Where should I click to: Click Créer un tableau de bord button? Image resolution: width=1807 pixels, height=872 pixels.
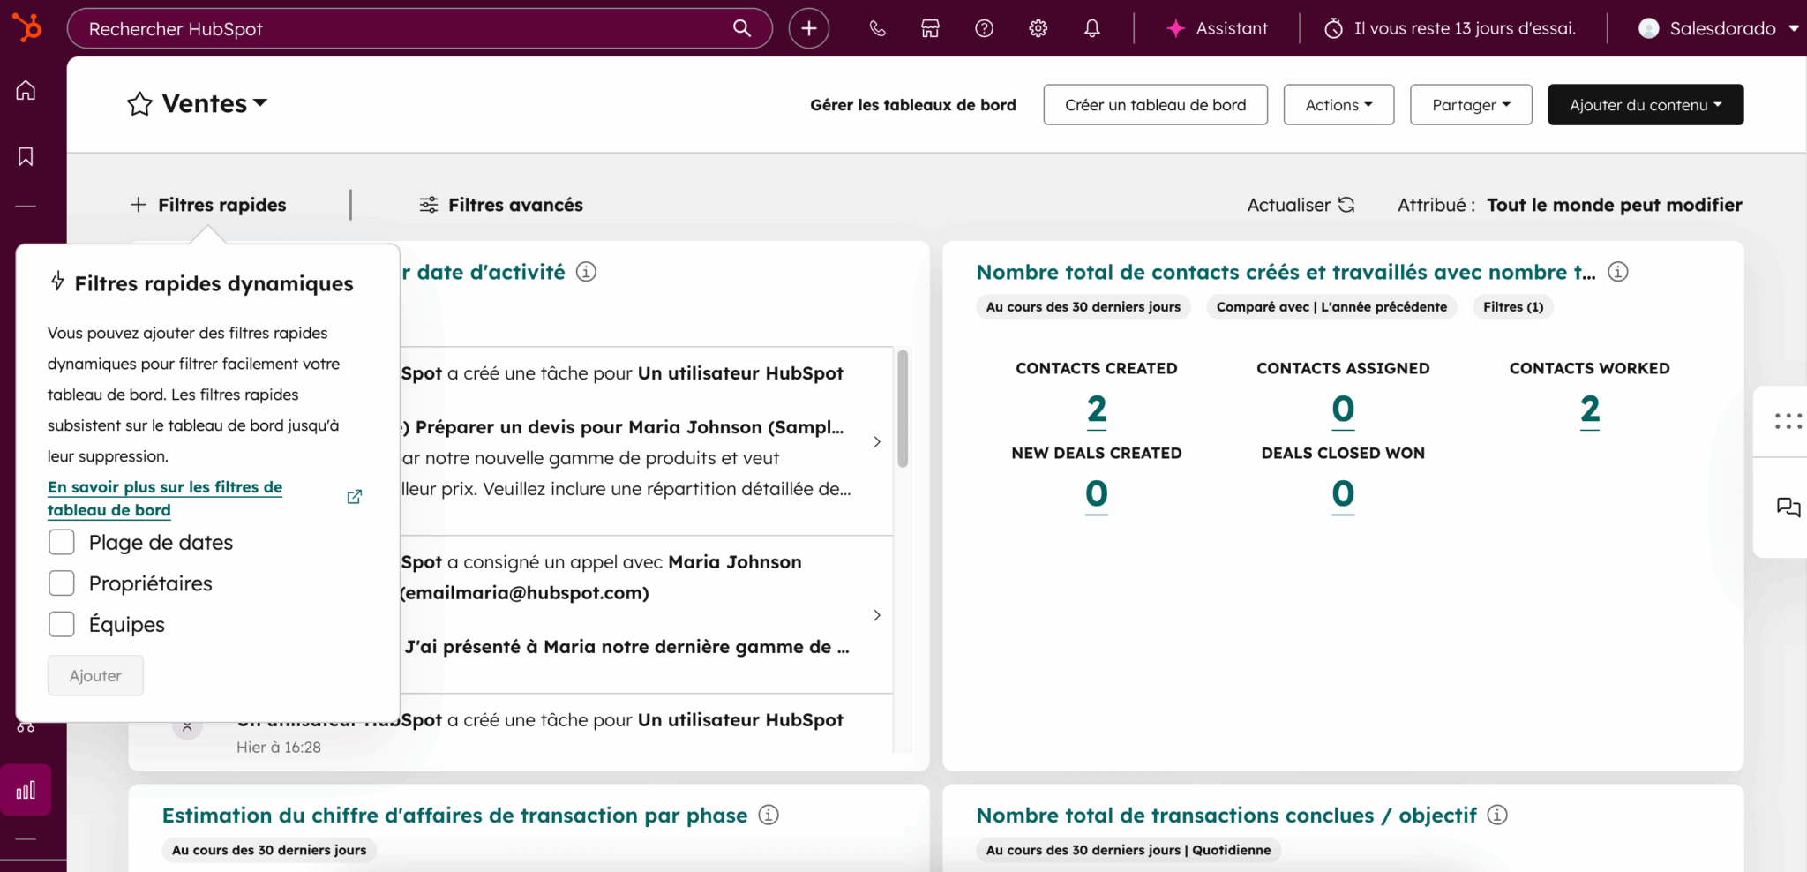tap(1155, 105)
